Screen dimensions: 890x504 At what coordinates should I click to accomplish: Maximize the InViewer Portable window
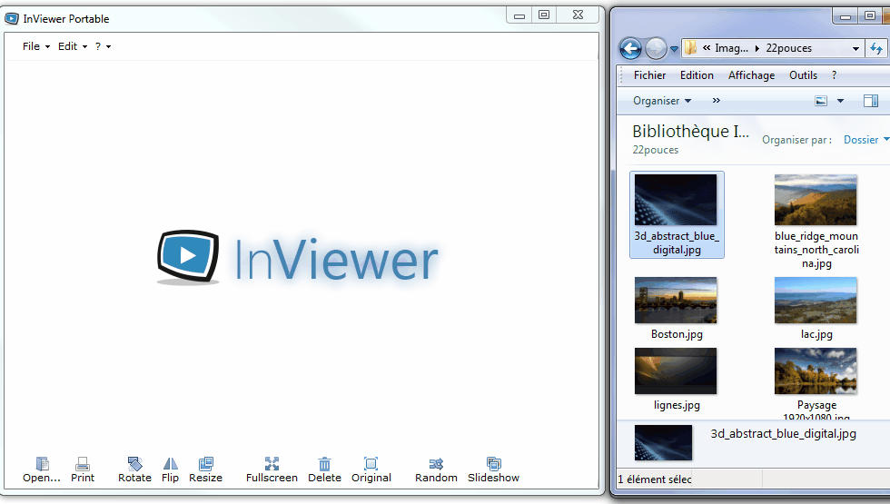pos(544,15)
